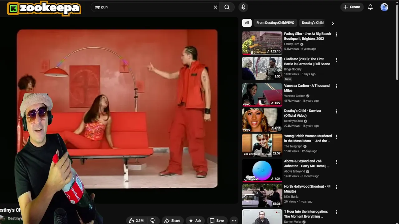The width and height of the screenshot is (399, 224).
Task: Dislike the video with the thumbs down
Action: (153, 221)
